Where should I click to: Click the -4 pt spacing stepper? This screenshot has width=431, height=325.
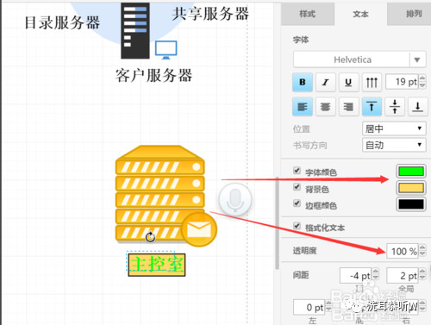coord(376,275)
